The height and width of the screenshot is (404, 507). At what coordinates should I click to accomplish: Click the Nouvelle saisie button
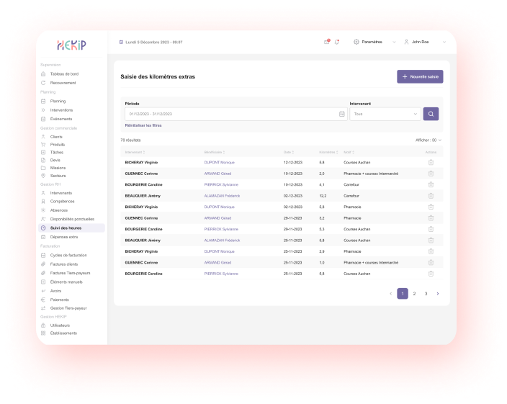[420, 76]
